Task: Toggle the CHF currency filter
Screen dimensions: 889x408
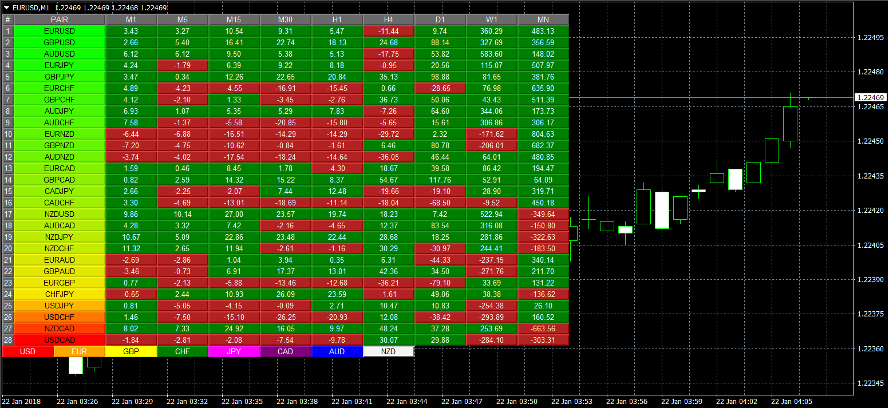Action: (182, 351)
